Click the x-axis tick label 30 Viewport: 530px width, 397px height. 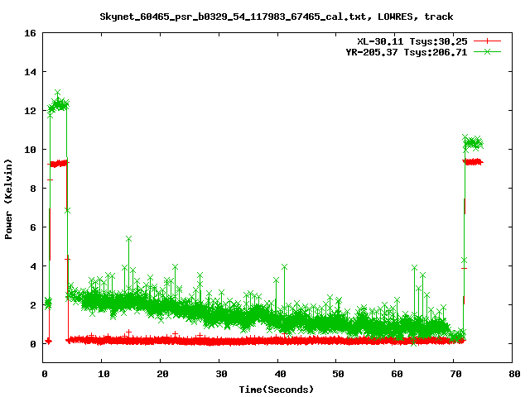pyautogui.click(x=221, y=374)
